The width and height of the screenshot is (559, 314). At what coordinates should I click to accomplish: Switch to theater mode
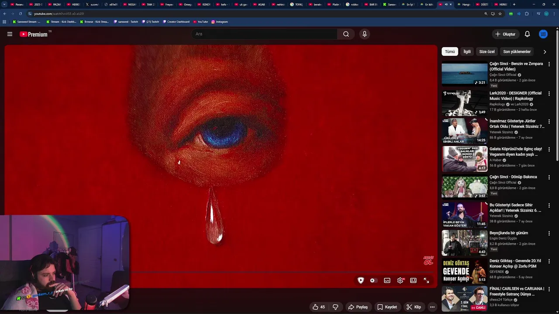coord(413,280)
